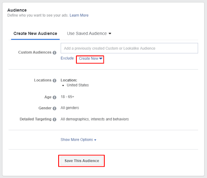This screenshot has width=207, height=178.
Task: Click the Locations info icon
Action: tap(55, 81)
